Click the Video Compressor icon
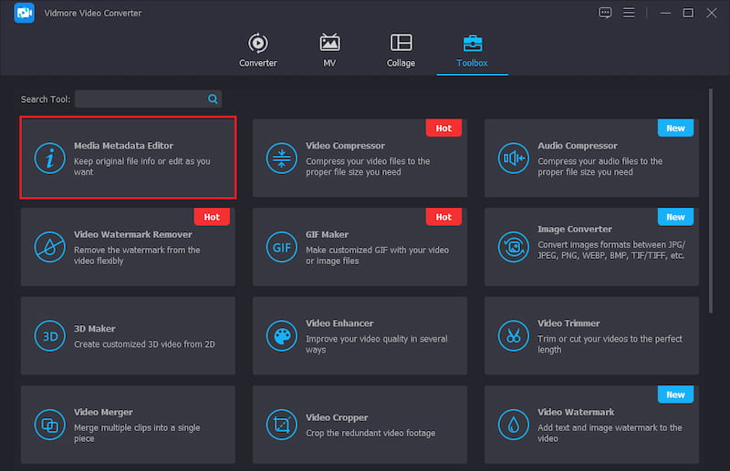 click(281, 158)
